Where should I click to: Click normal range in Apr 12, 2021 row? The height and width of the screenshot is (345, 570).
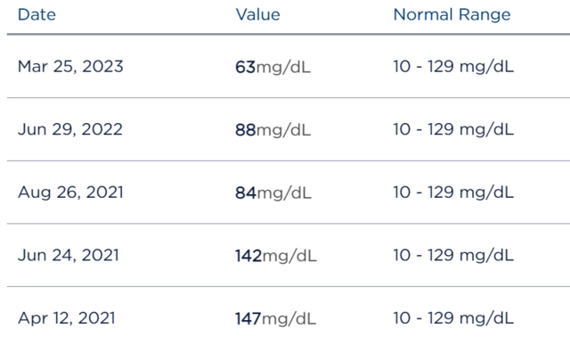453,319
